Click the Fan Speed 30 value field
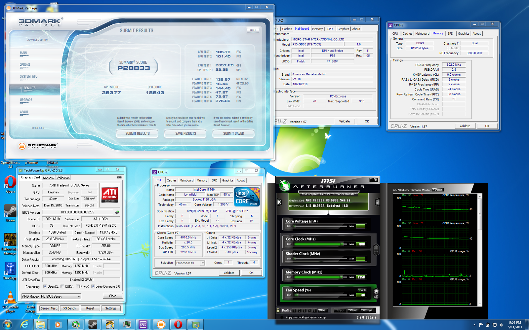The height and width of the screenshot is (330, 529). pyautogui.click(x=361, y=295)
